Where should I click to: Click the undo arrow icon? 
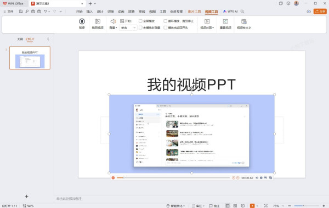[46, 11]
